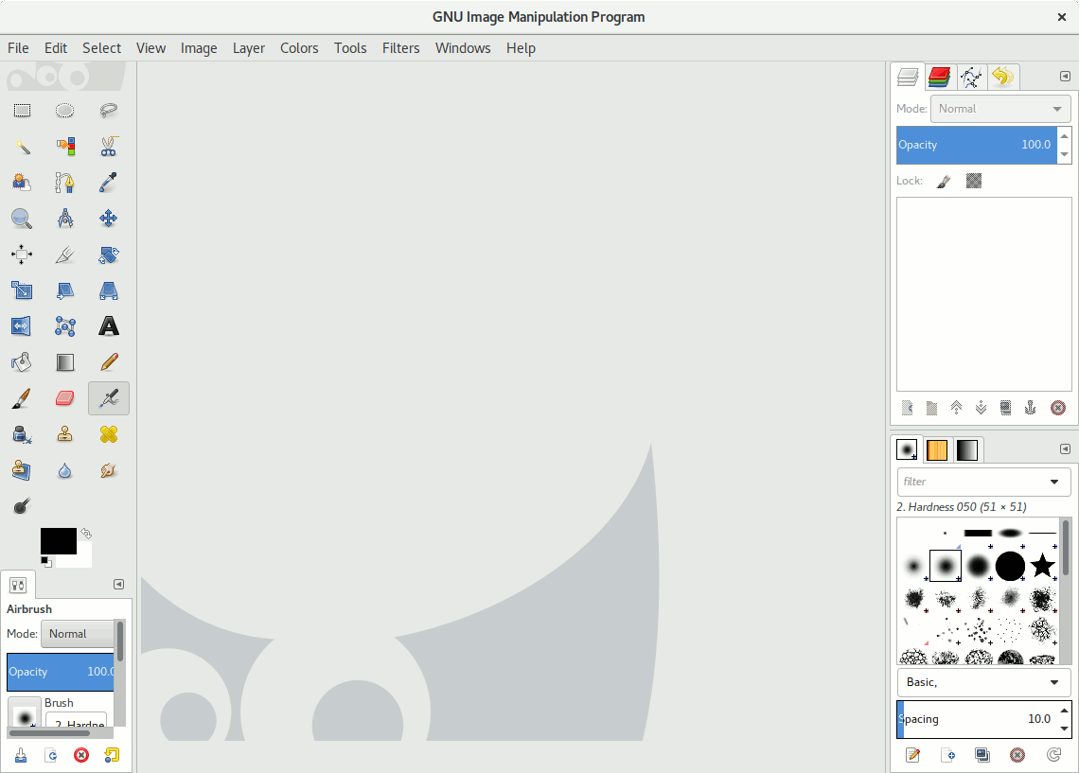Select the Select by Color tool

pyautogui.click(x=64, y=147)
